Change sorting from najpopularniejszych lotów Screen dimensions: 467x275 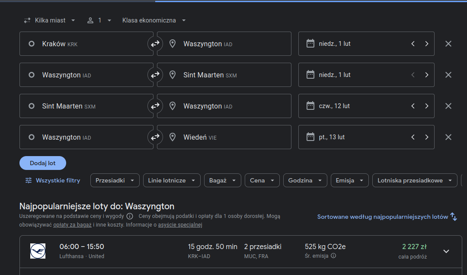point(387,217)
